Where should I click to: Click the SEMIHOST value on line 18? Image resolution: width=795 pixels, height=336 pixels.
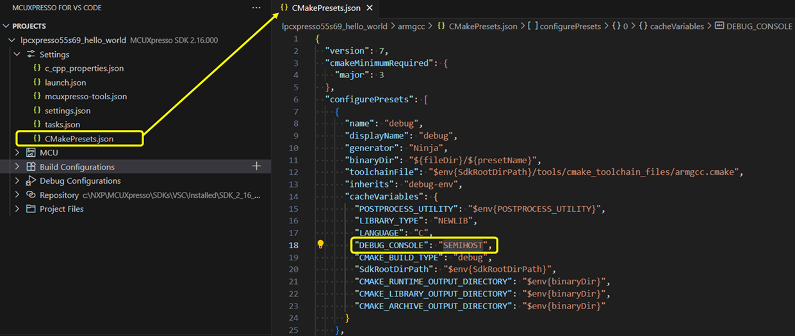[464, 245]
